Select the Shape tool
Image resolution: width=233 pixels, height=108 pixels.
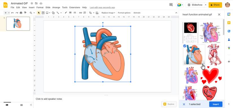tap(53, 13)
